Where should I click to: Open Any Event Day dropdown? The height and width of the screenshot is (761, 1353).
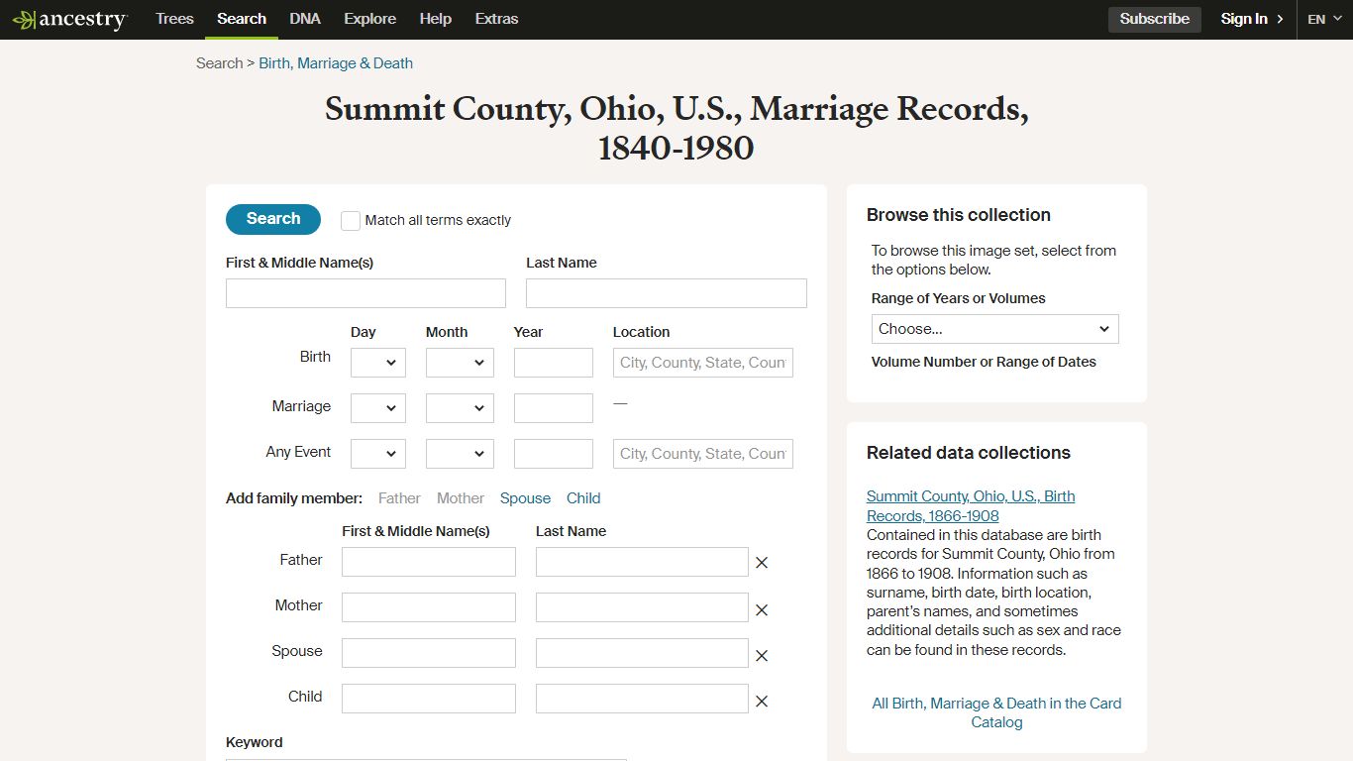[x=378, y=454]
